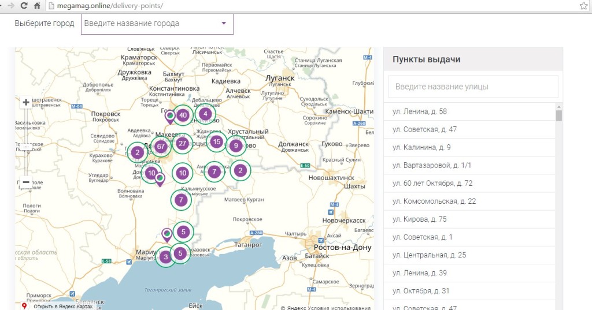Image resolution: width=592 pixels, height=310 pixels.
Task: Click the single pin marker above Волноваха
Action: pyautogui.click(x=160, y=180)
